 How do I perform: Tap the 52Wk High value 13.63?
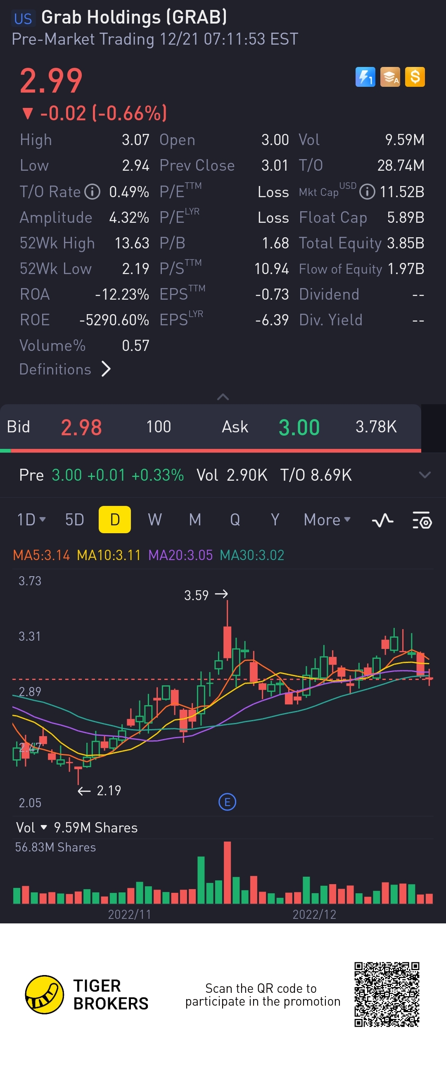pos(132,243)
